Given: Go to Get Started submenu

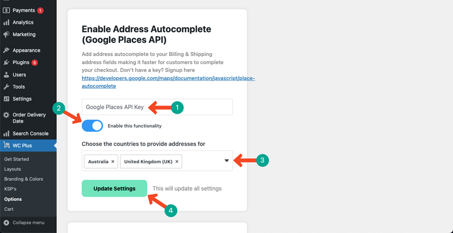Looking at the screenshot, I should (16, 159).
